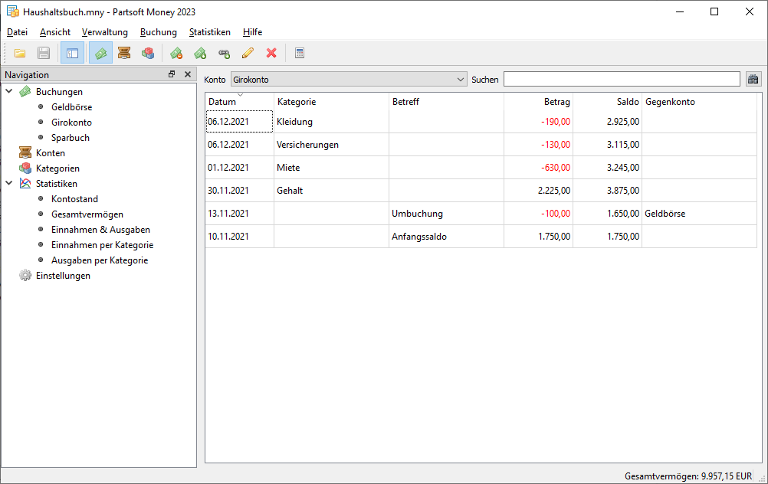This screenshot has height=484, width=768.
Task: Click the open file folder icon
Action: 20,53
